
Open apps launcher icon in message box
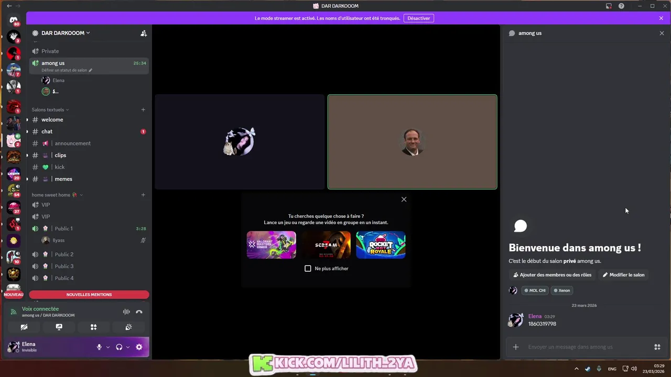[657, 347]
